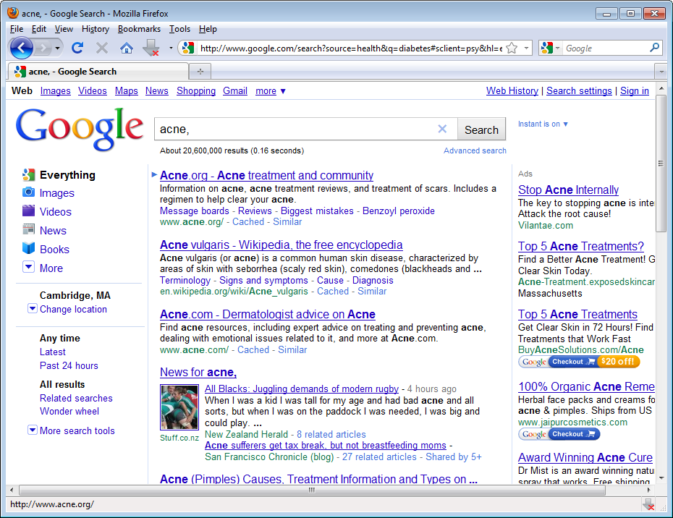This screenshot has height=518, width=673.
Task: Click the download status icon in status bar
Action: pyautogui.click(x=648, y=504)
